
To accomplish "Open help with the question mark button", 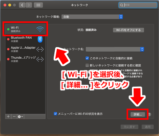I will pyautogui.click(x=149, y=114).
